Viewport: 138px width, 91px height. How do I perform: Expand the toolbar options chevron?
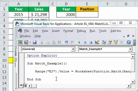tap(134, 43)
